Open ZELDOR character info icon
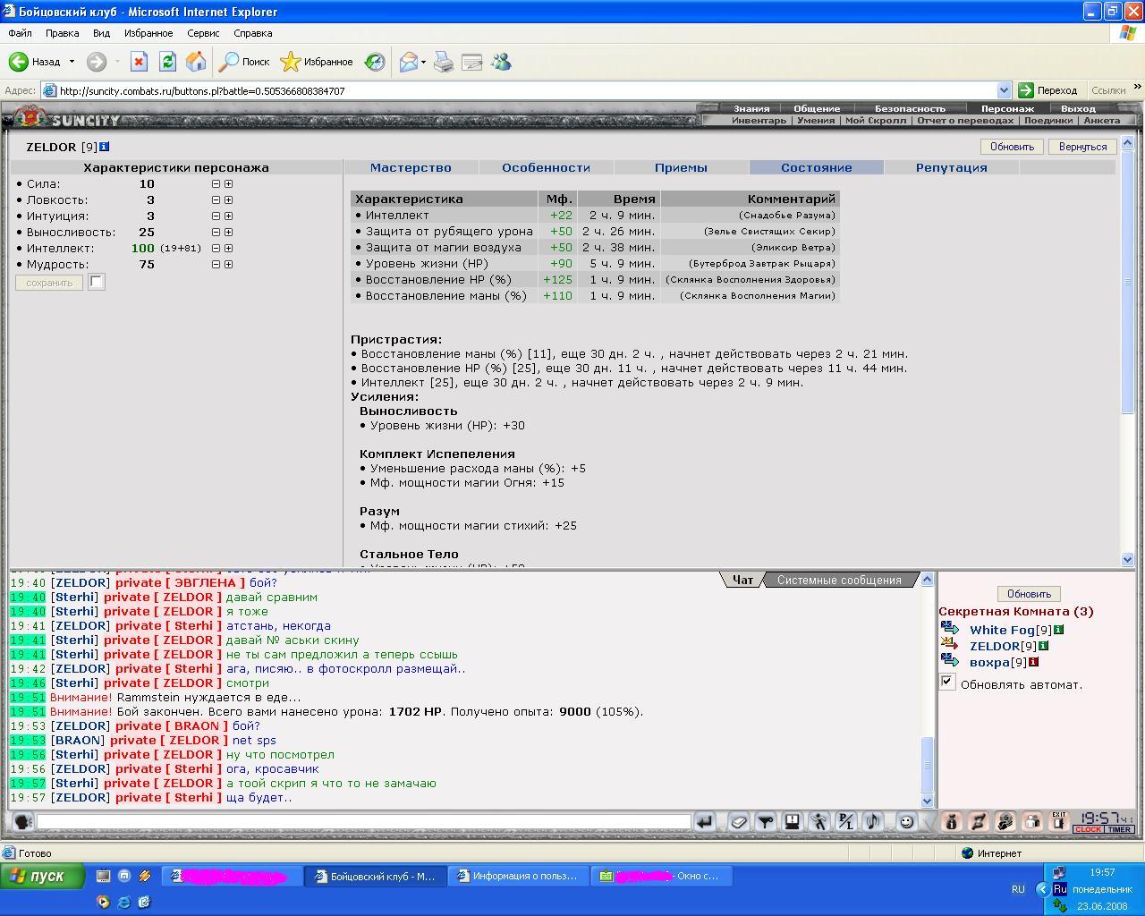The image size is (1145, 916). click(1043, 646)
